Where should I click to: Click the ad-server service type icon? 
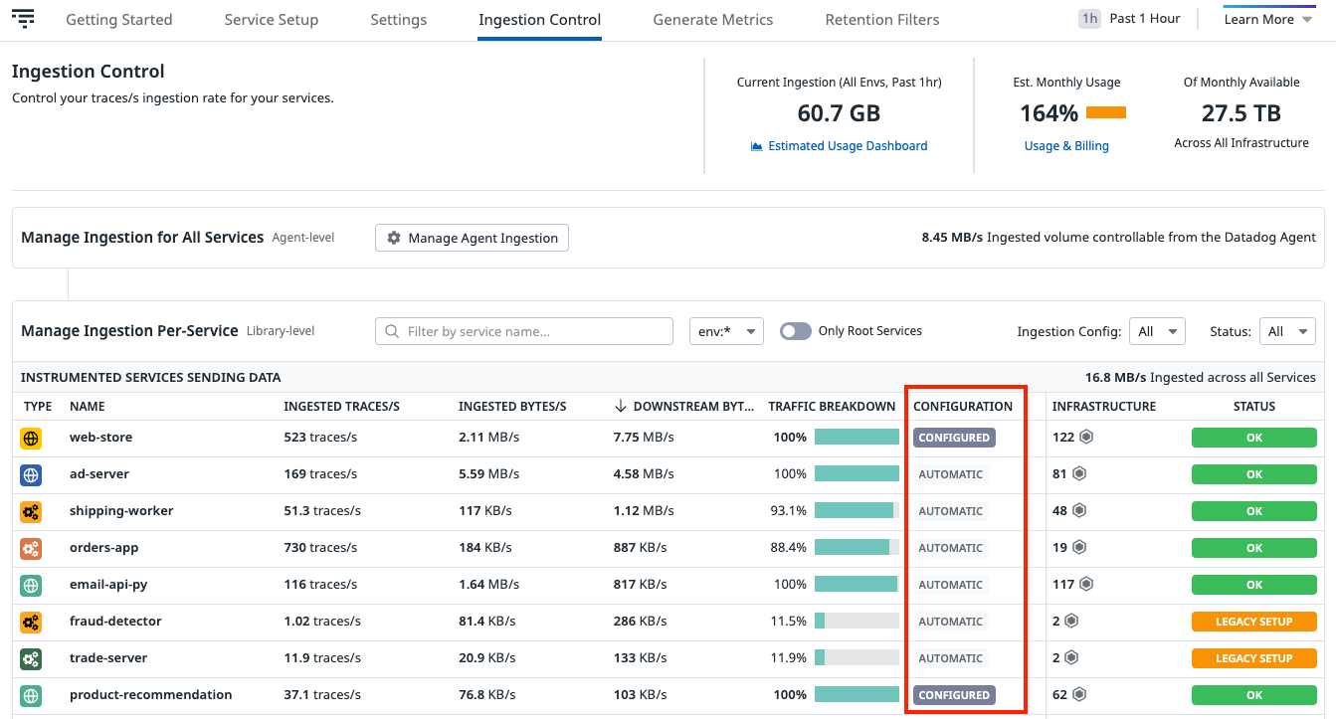31,474
